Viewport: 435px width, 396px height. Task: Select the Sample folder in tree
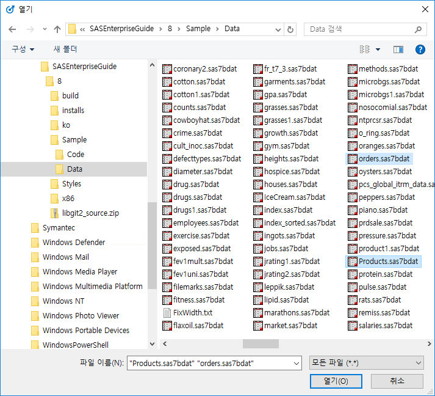point(74,139)
